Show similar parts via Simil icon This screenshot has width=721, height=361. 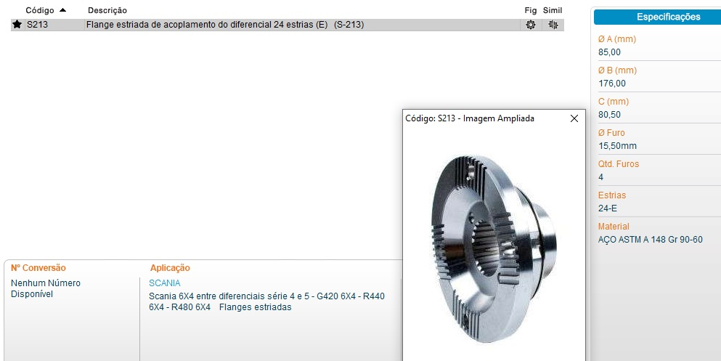(x=553, y=25)
